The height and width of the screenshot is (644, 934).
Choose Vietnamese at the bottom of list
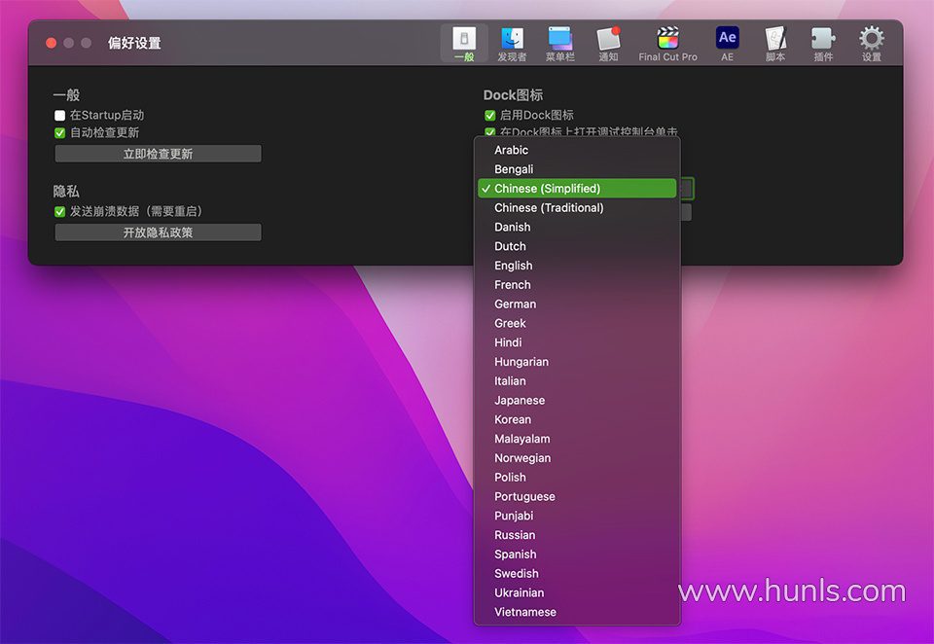(525, 613)
